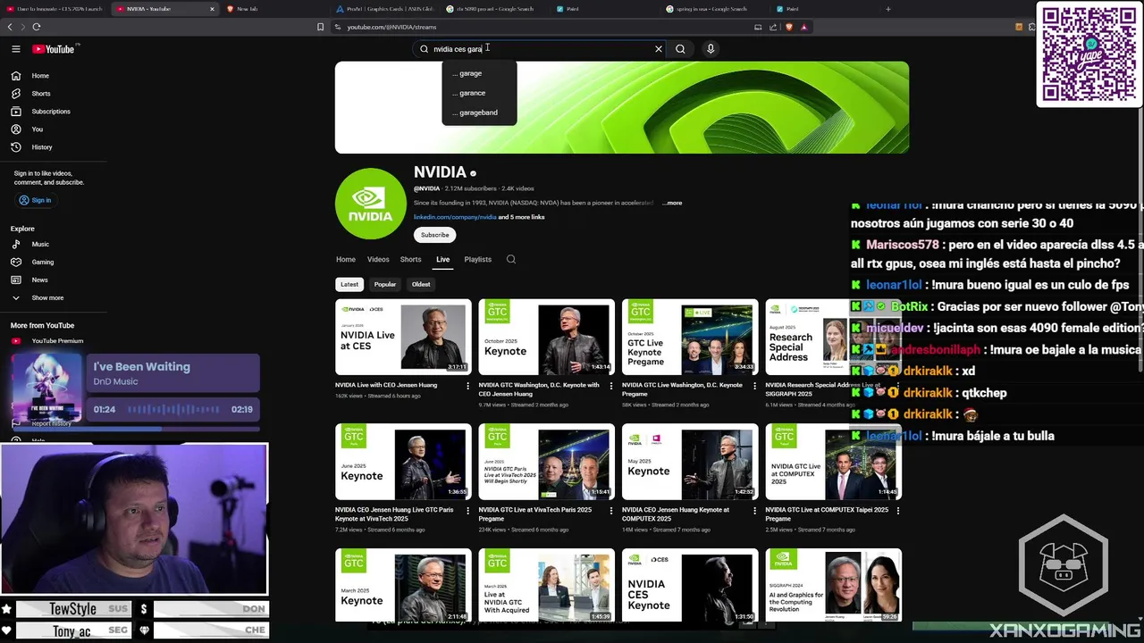Filter streams by Popular chip

point(385,284)
